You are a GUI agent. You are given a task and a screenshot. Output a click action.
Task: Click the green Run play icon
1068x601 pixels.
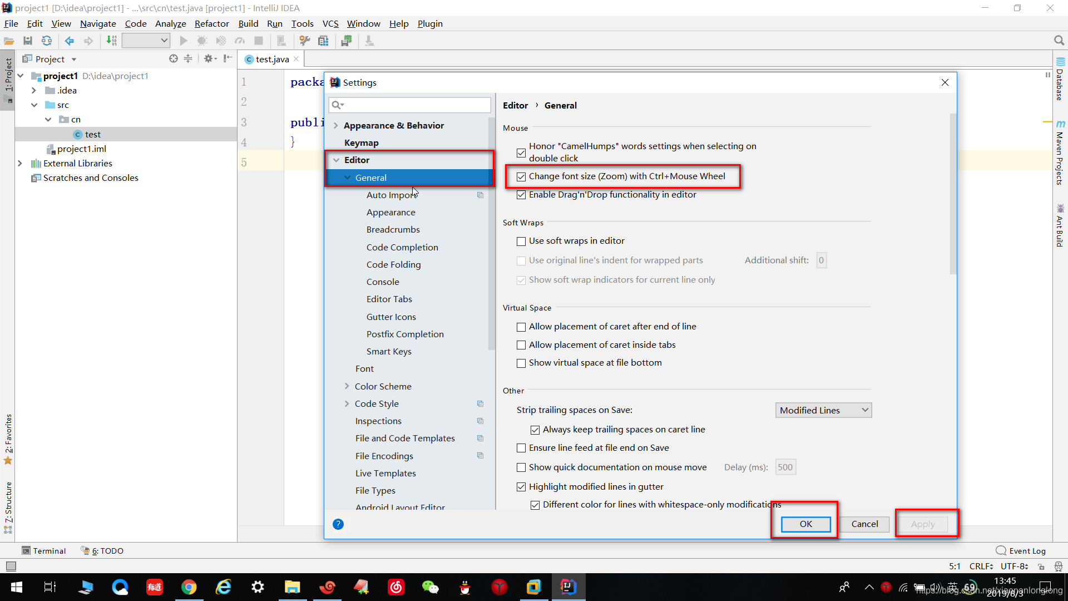[184, 41]
